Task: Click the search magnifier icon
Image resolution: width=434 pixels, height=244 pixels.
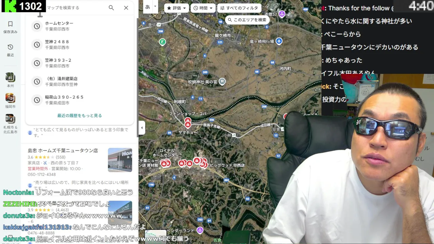Action: (x=111, y=7)
